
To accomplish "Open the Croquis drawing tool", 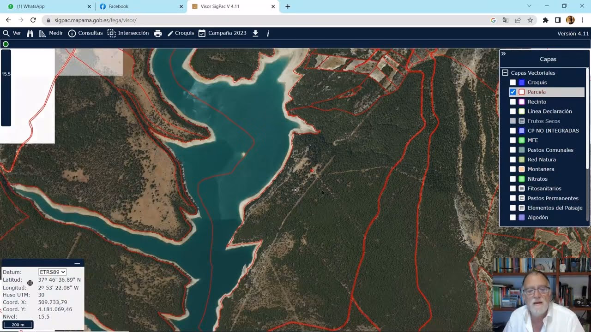I will (x=181, y=33).
